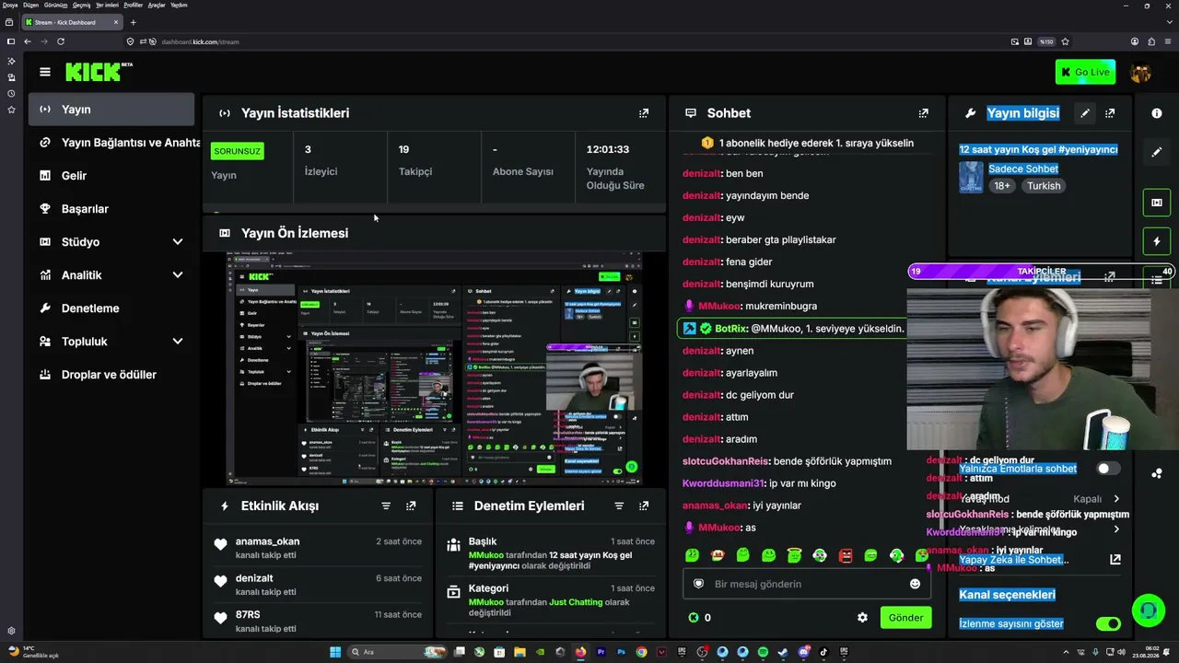
Task: Click the stream preview thumbnail
Action: 434,368
